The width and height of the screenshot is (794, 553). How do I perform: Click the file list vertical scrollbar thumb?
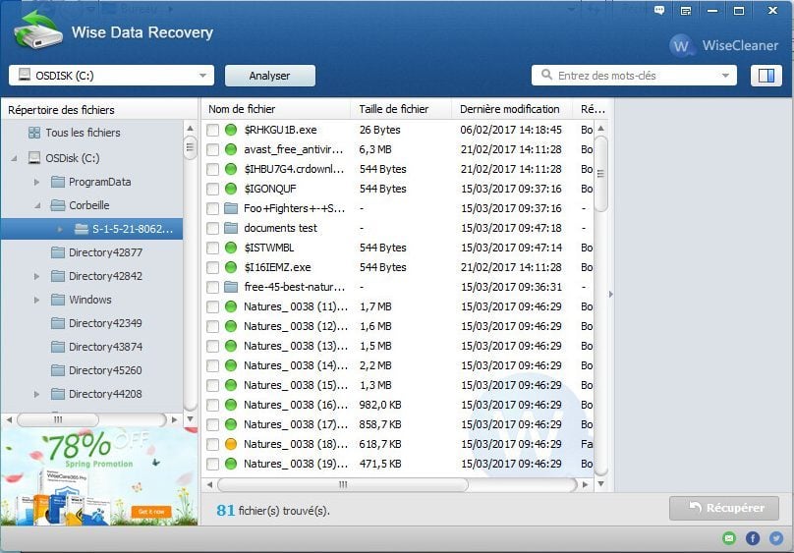[x=600, y=174]
